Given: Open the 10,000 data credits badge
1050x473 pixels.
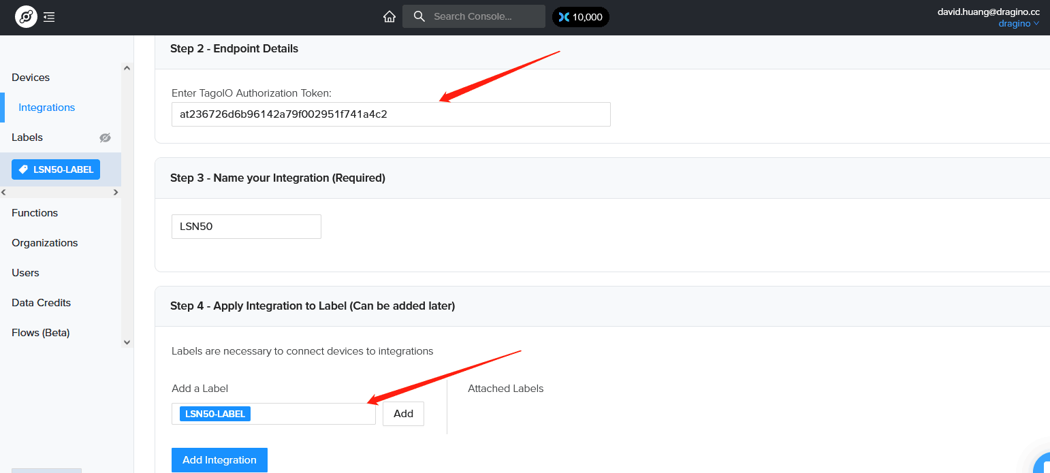Looking at the screenshot, I should click(580, 17).
